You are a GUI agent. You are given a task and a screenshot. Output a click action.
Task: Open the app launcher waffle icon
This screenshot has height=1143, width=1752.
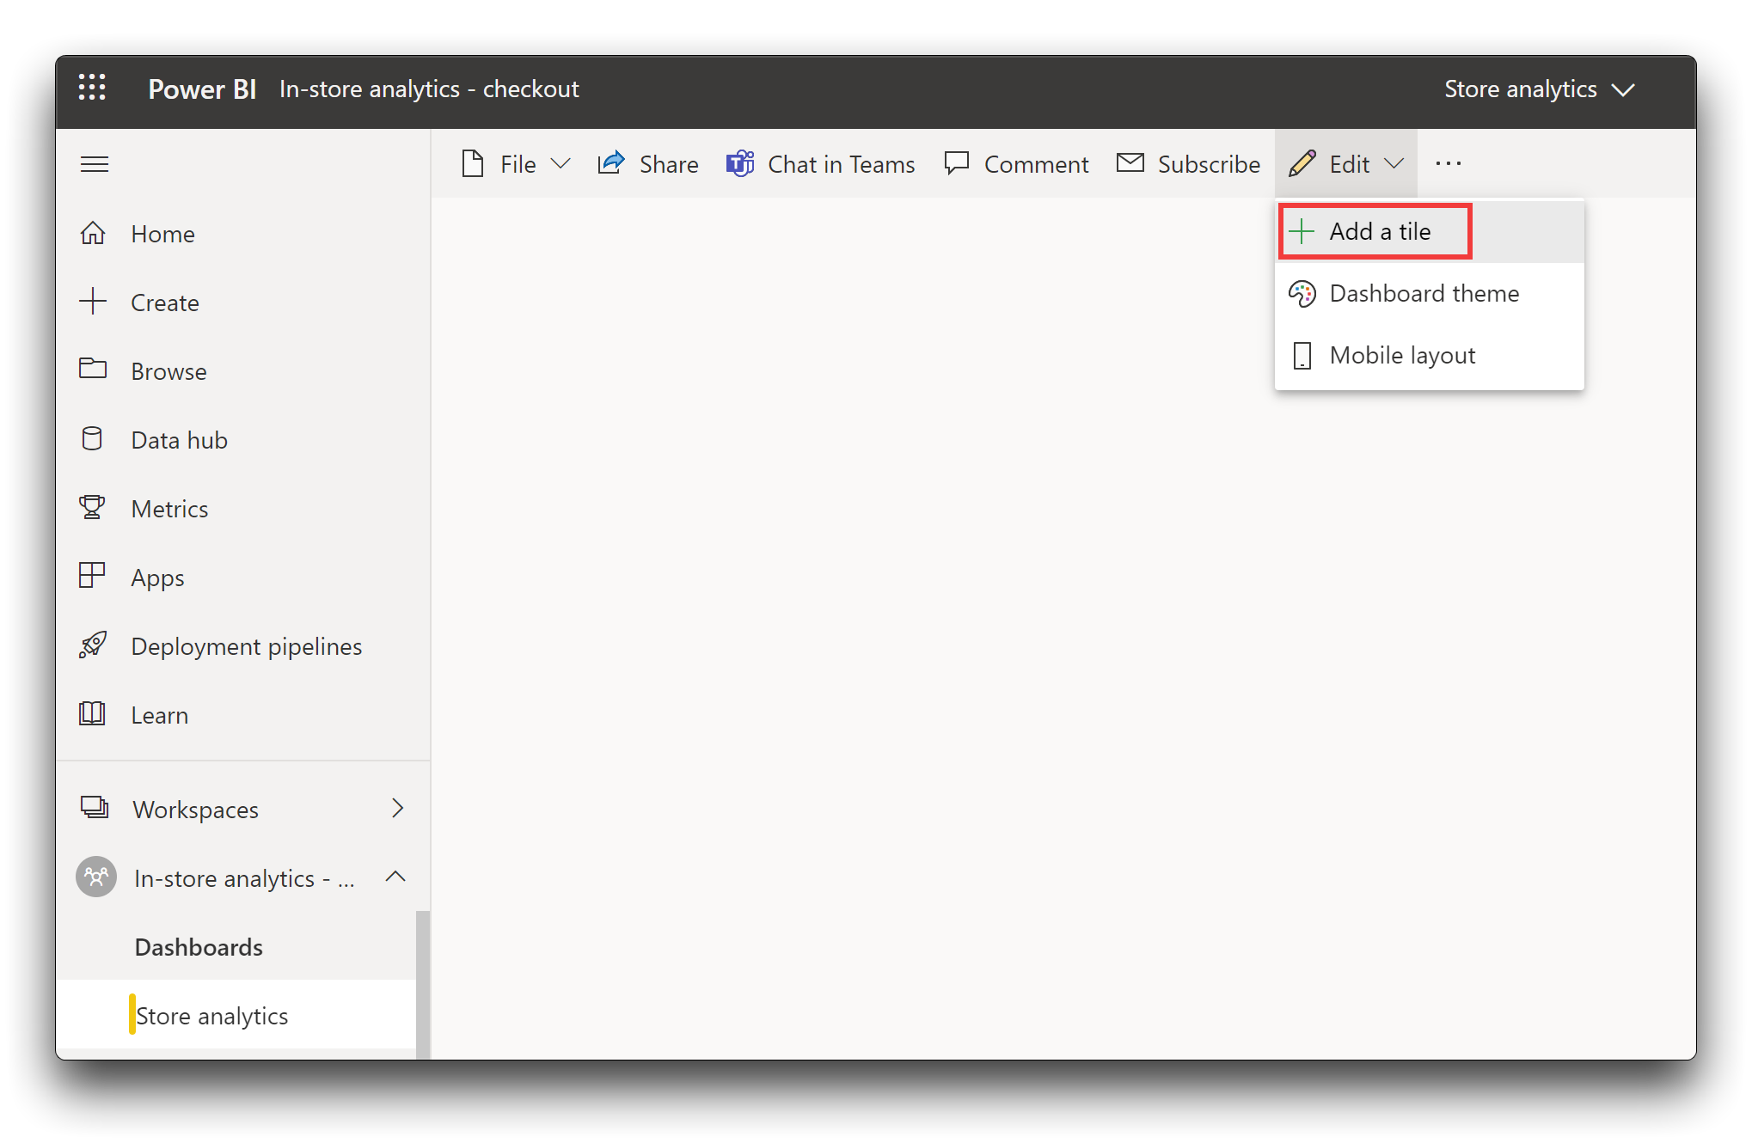[x=92, y=88]
